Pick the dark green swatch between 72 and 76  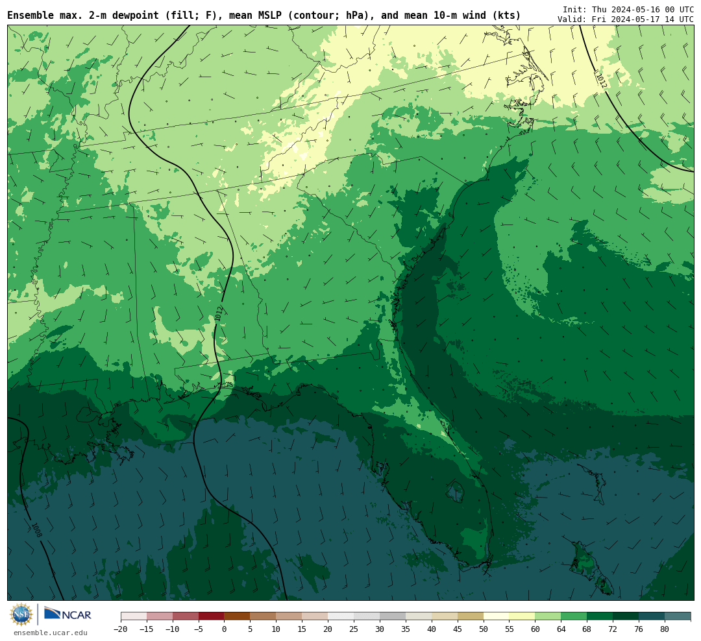pos(626,616)
